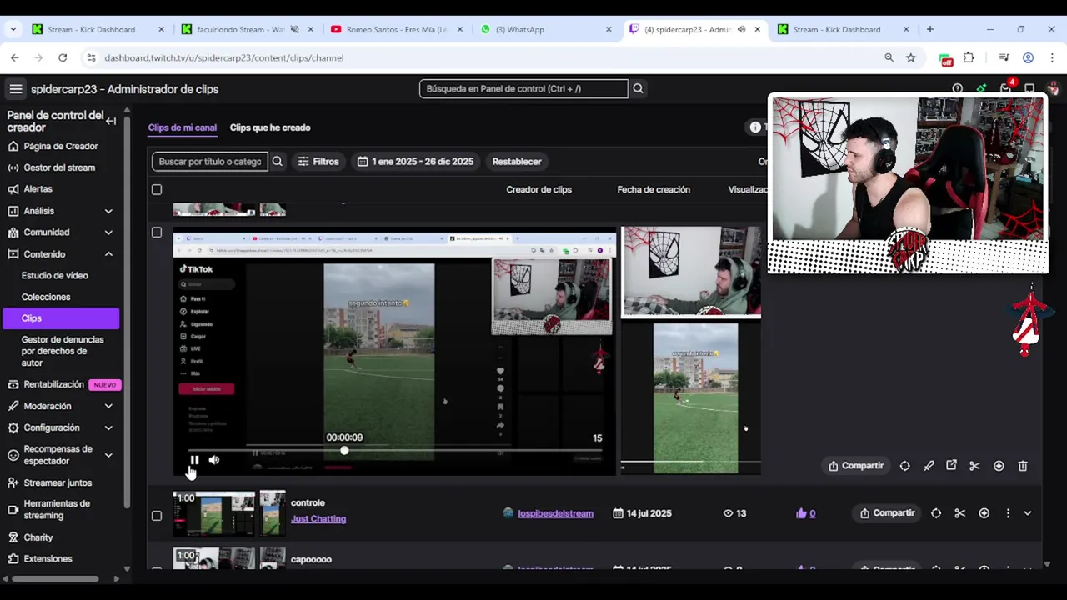Screen dimensions: 1067x600
Task: Click the extension icon with red off badge
Action: 945,58
